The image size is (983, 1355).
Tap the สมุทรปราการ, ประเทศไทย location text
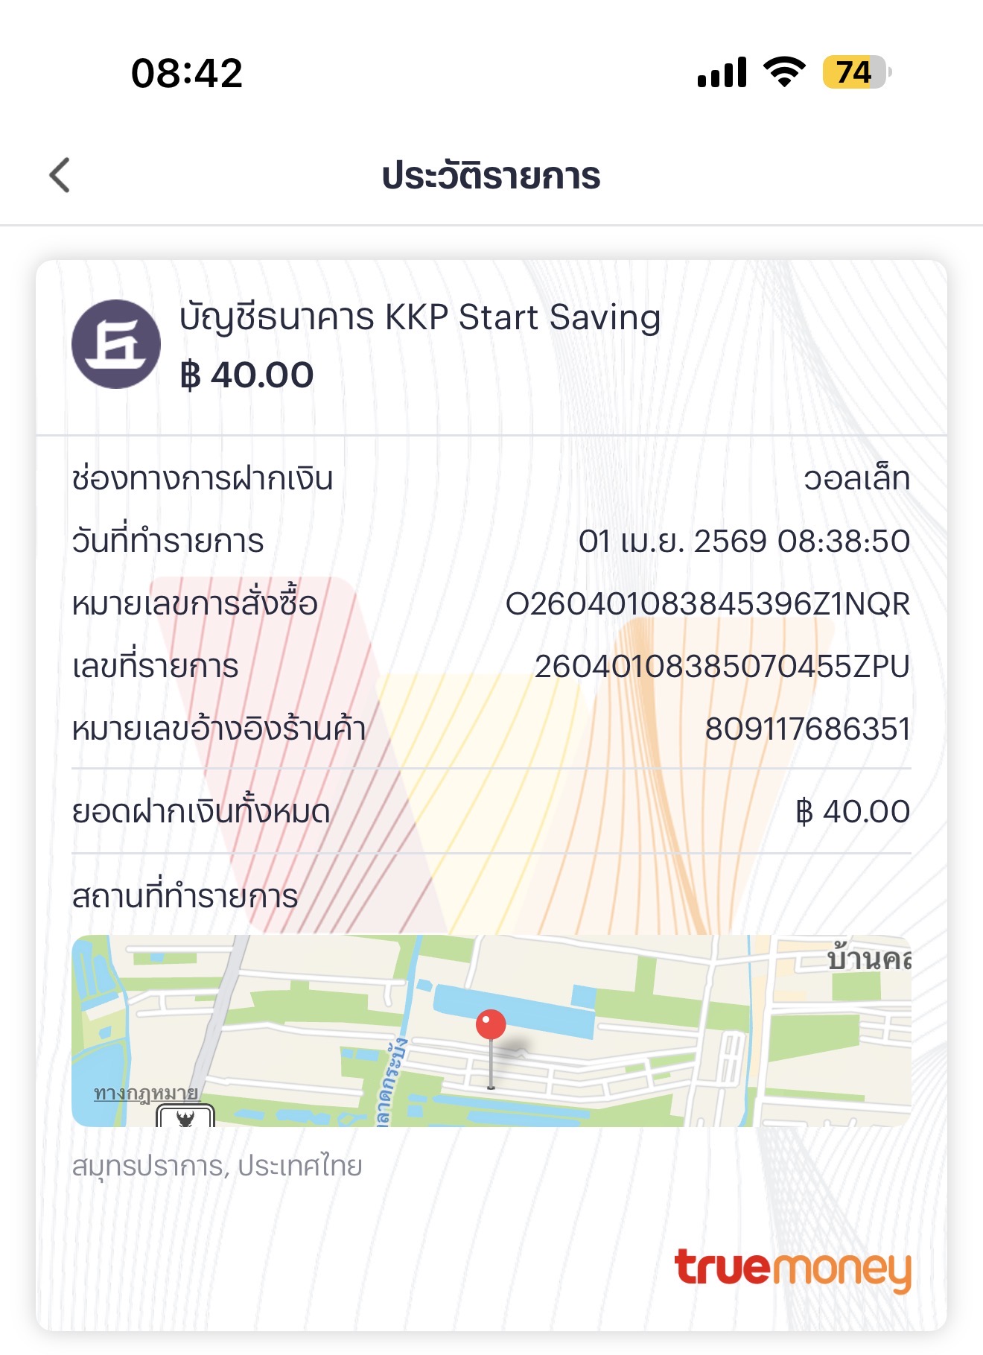click(217, 1166)
